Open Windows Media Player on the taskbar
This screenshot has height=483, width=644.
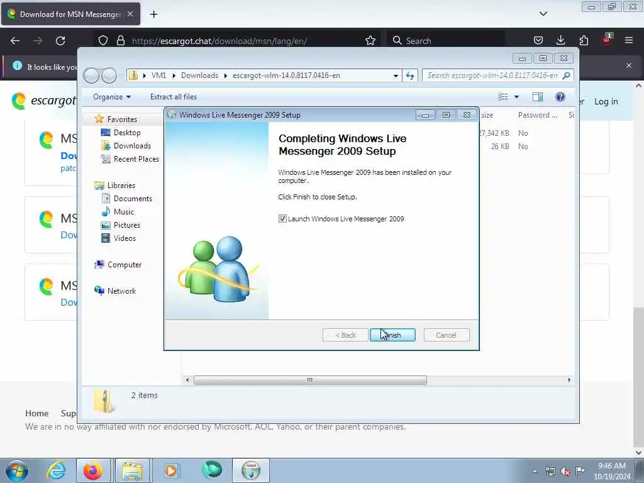[x=171, y=470]
